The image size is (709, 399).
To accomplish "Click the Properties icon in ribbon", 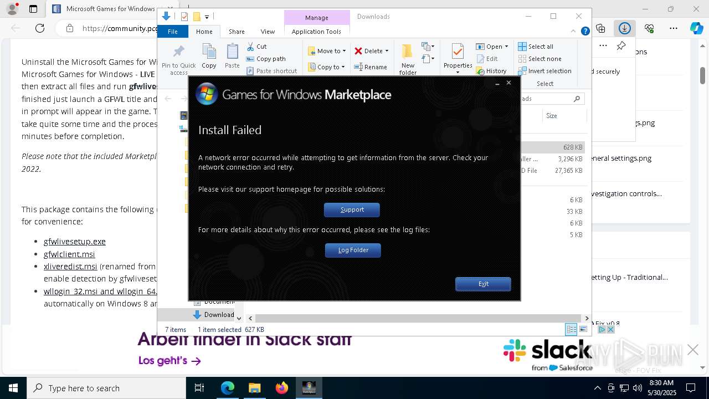I will 458,53.
